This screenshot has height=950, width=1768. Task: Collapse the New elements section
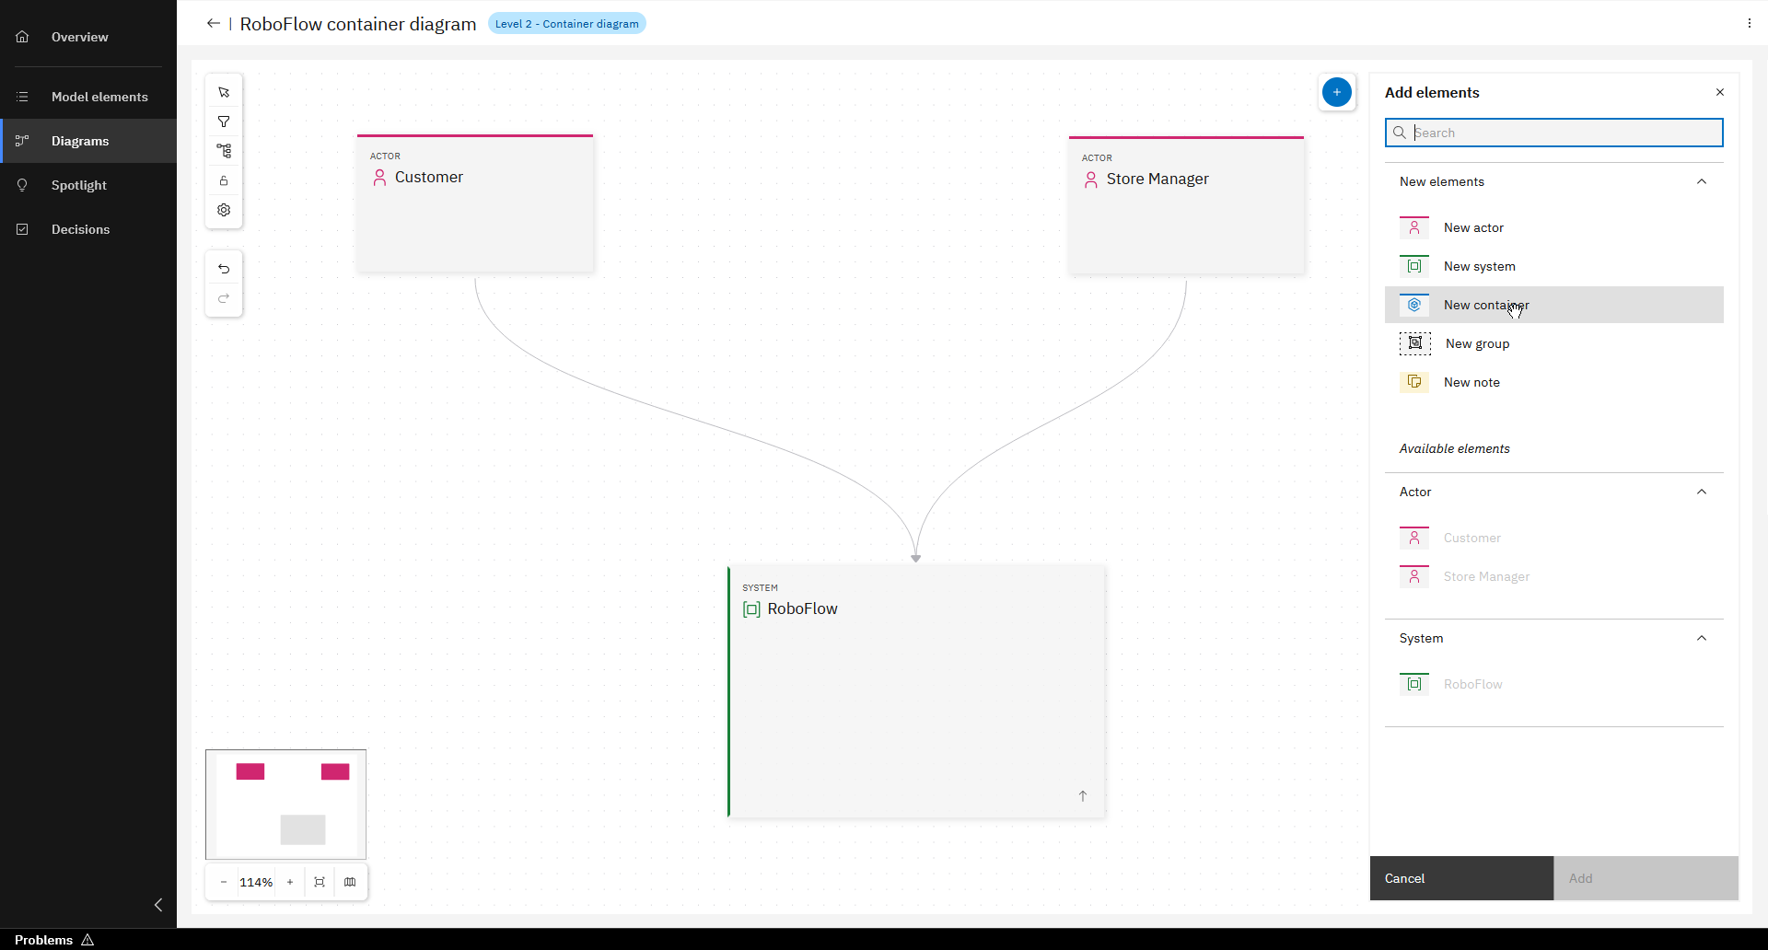(x=1701, y=181)
